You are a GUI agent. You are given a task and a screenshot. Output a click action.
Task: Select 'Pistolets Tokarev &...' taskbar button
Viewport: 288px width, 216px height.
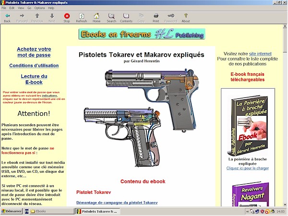click(x=98, y=211)
